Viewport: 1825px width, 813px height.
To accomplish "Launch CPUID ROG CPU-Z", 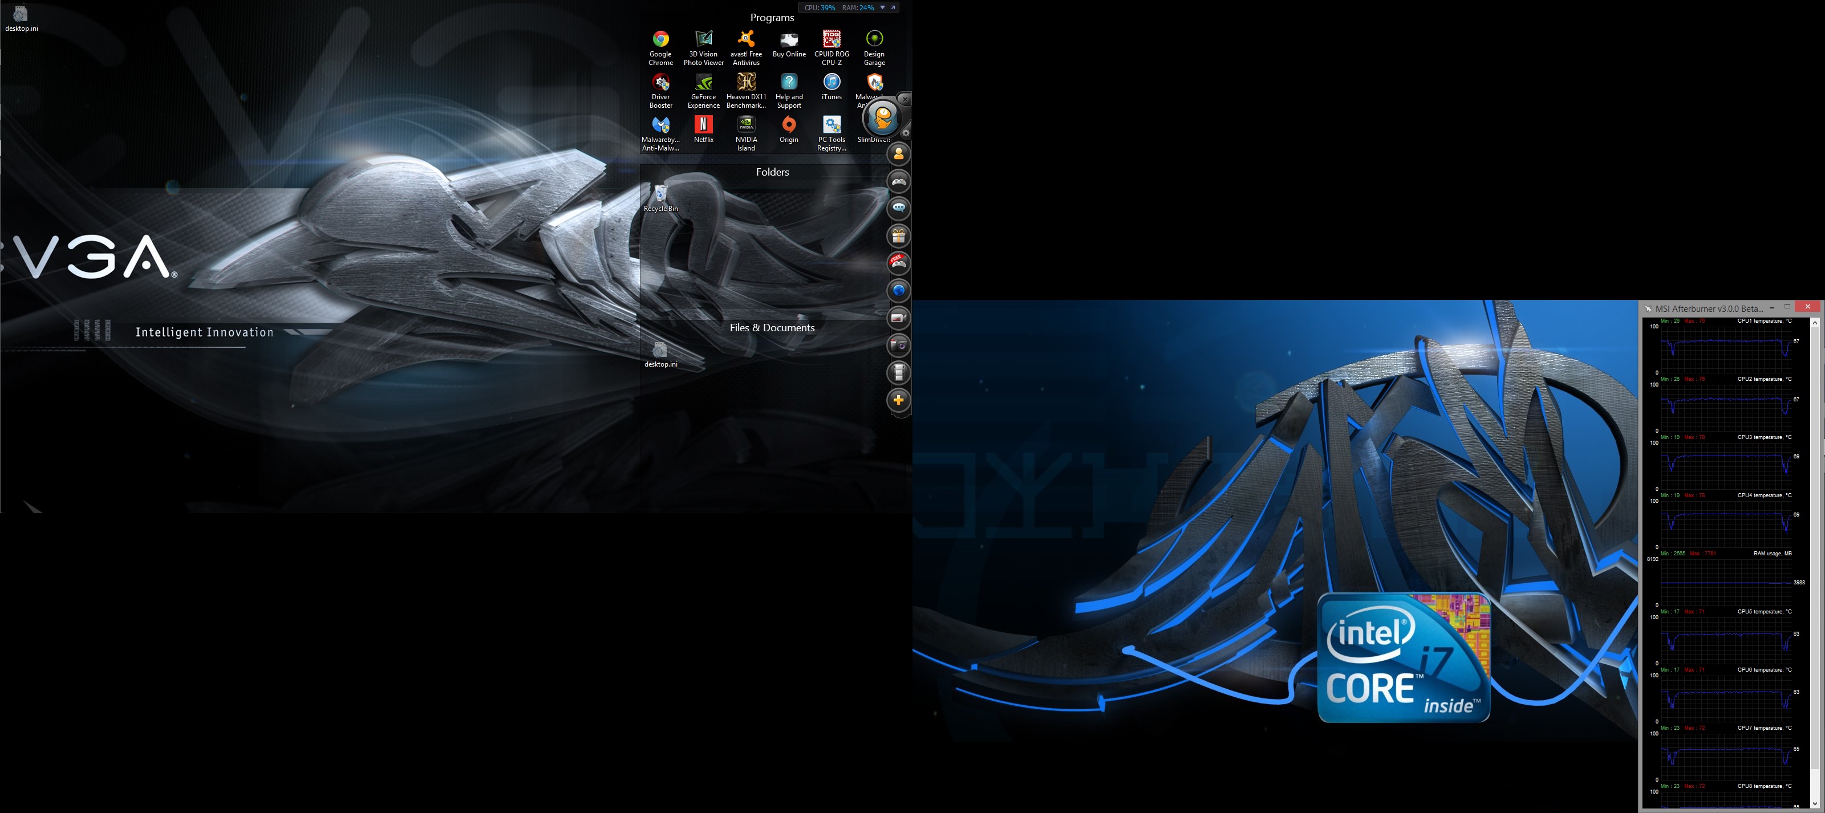I will [x=832, y=47].
